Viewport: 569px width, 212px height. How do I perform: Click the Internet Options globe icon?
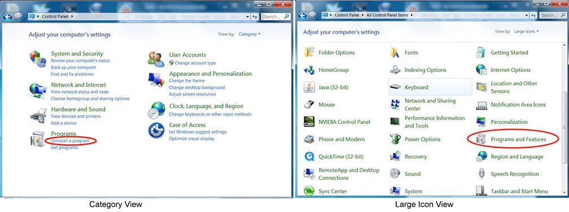481,70
